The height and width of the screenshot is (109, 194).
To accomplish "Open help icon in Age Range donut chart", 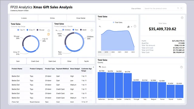I will pos(49,30).
